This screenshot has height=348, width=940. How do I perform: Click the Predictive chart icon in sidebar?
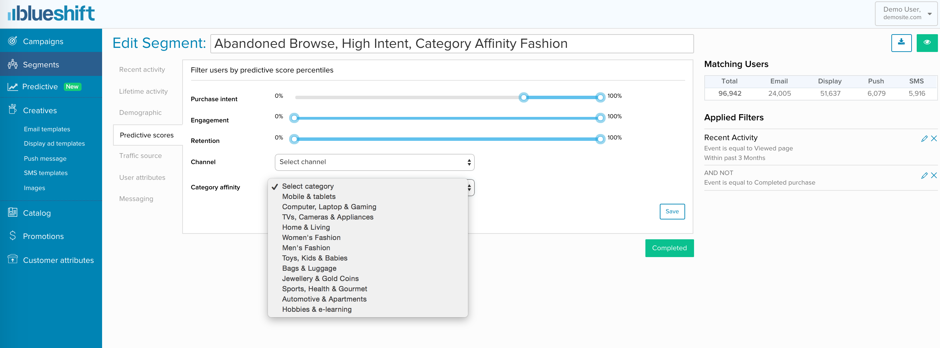click(12, 86)
